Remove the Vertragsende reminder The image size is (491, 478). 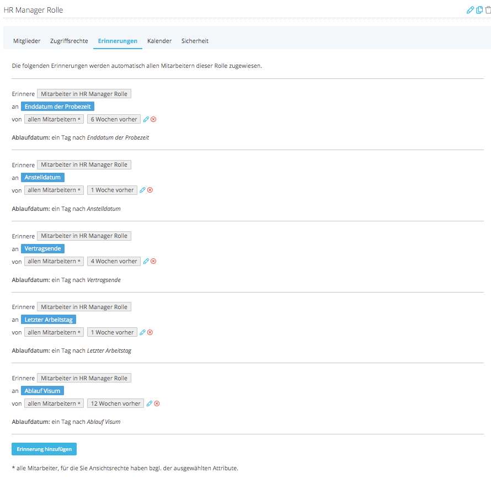pyautogui.click(x=153, y=261)
